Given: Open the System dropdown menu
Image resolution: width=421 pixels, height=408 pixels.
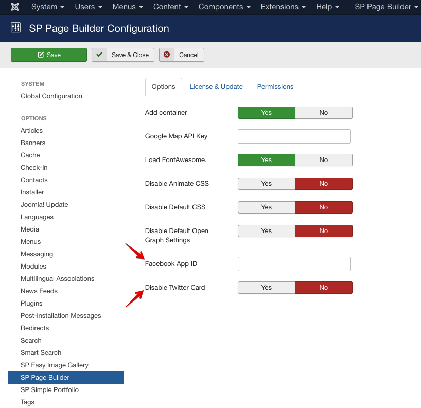Looking at the screenshot, I should point(47,7).
